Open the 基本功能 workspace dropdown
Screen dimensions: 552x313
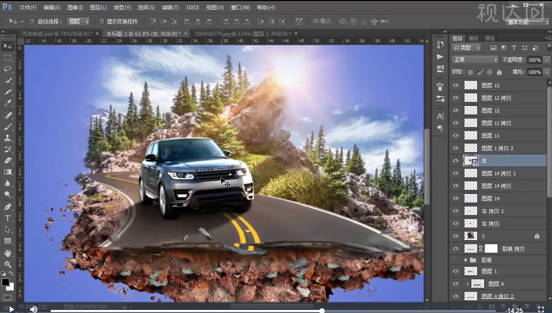(528, 22)
